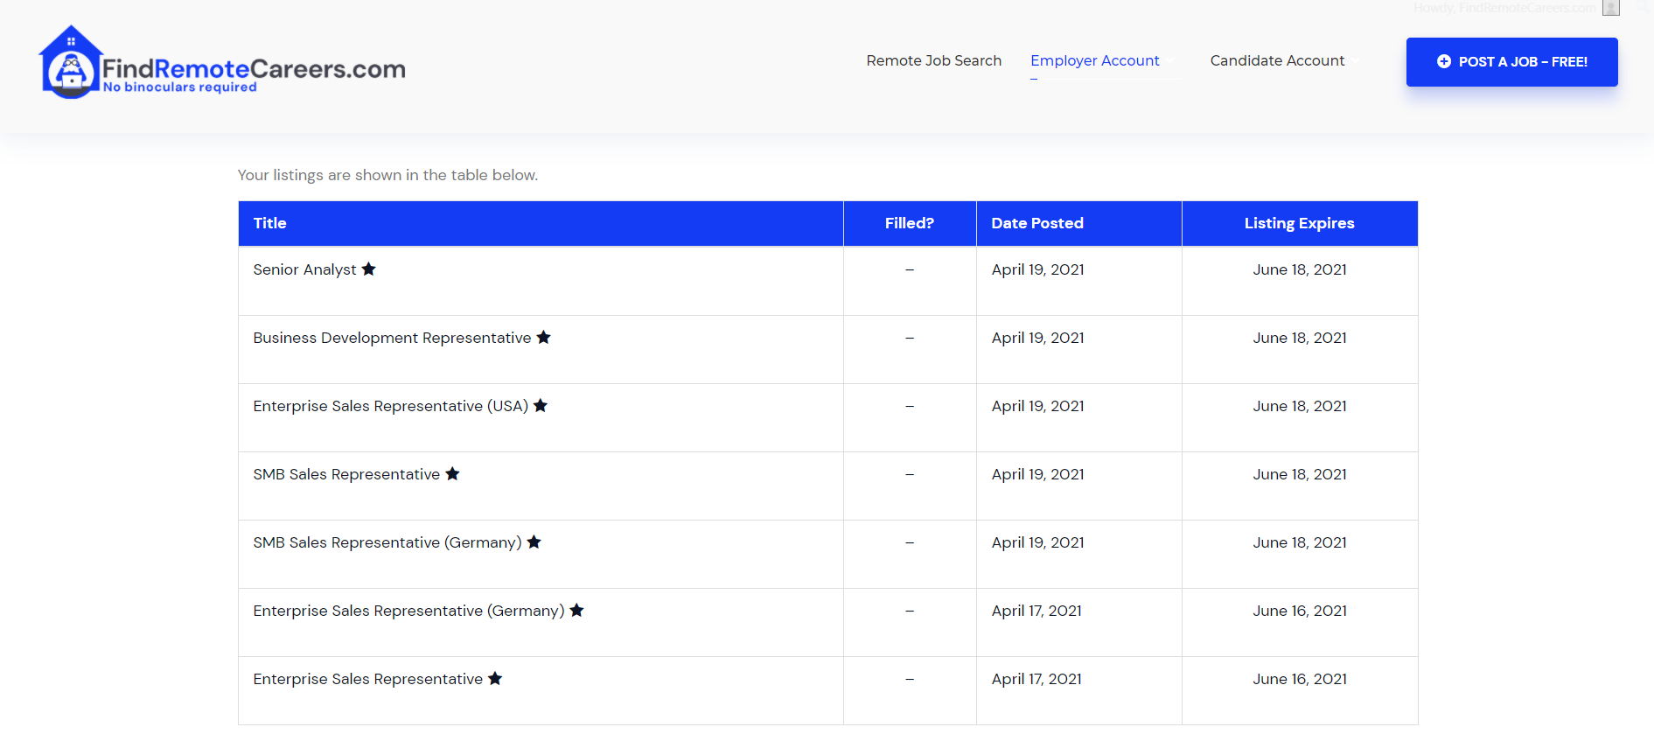Viewport: 1654px width, 741px height.
Task: Click the FindRemoteCareers house logo icon
Action: (70, 62)
